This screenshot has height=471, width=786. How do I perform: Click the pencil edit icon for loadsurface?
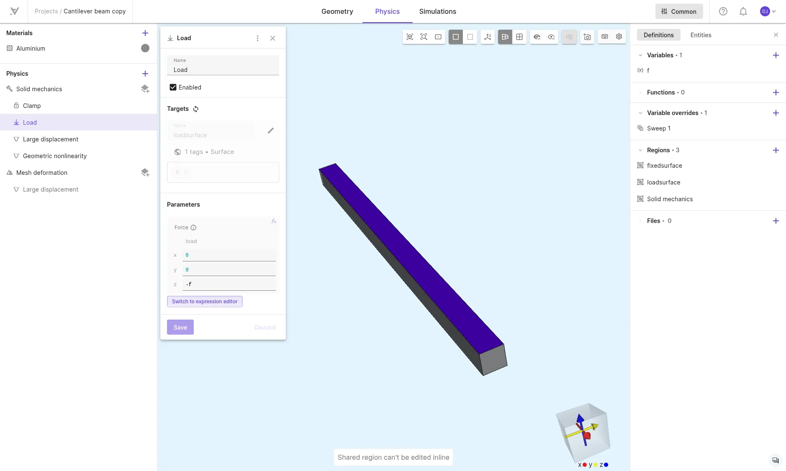coord(271,131)
